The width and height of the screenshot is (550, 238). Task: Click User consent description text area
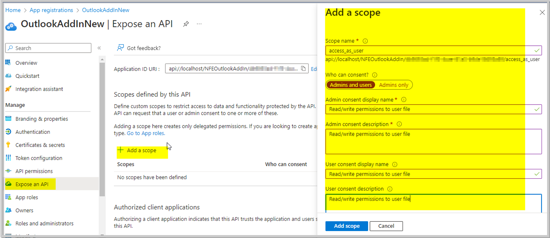(433, 203)
